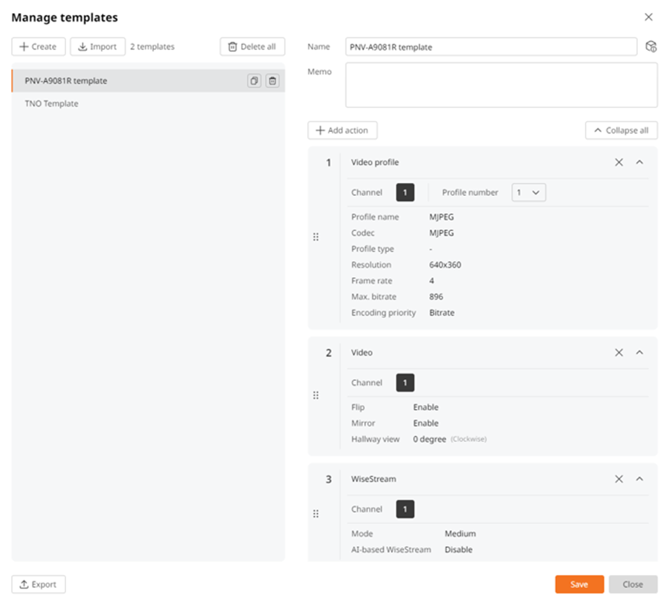
Task: Export the templates
Action: coord(38,584)
